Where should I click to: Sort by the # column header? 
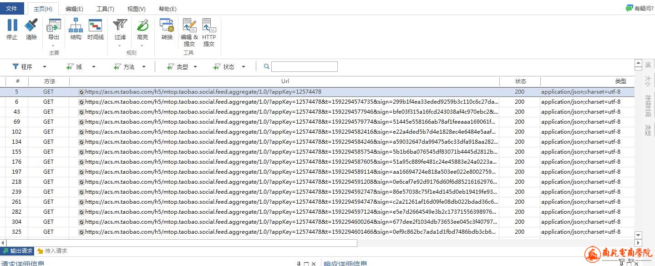pyautogui.click(x=17, y=81)
